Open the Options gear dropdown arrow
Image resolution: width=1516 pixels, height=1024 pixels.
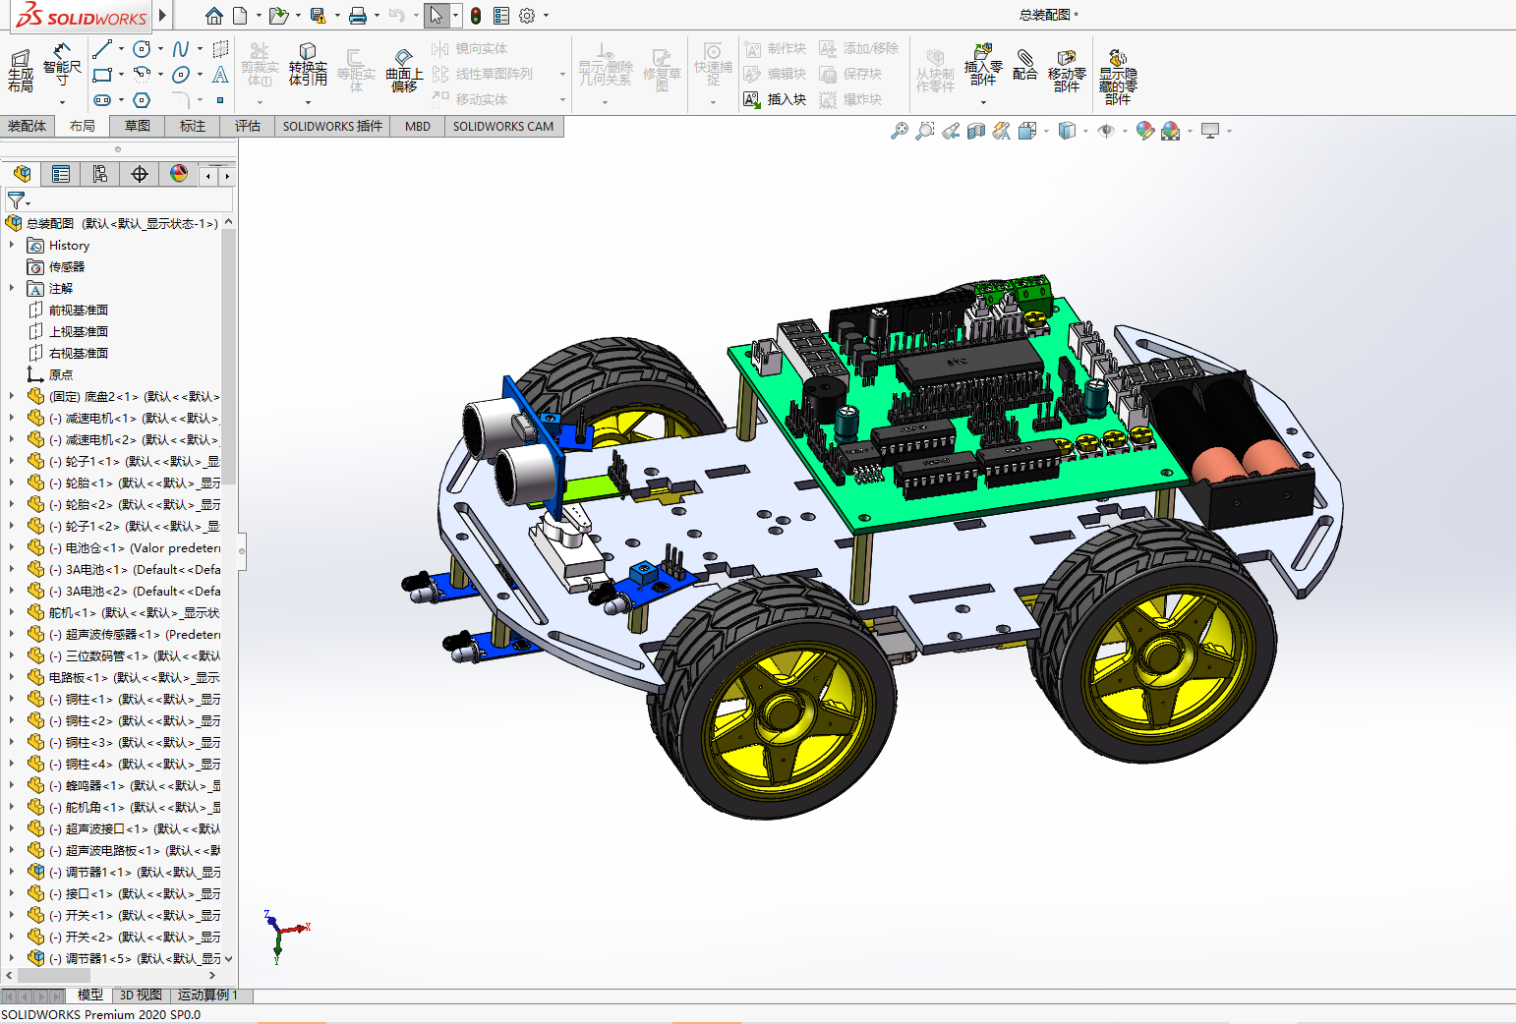click(546, 16)
